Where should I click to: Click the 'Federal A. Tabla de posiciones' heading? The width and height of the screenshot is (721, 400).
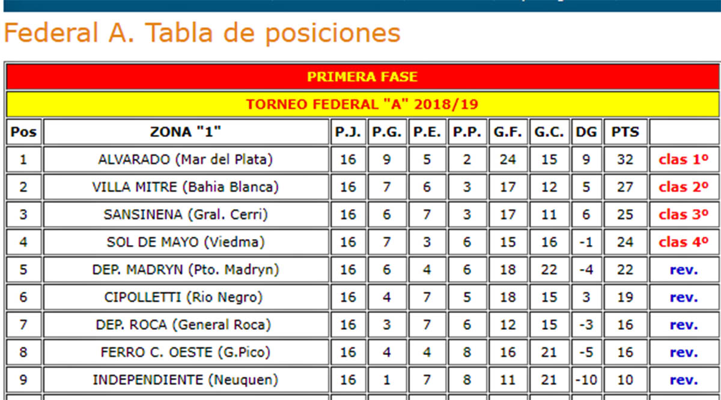[x=202, y=34]
